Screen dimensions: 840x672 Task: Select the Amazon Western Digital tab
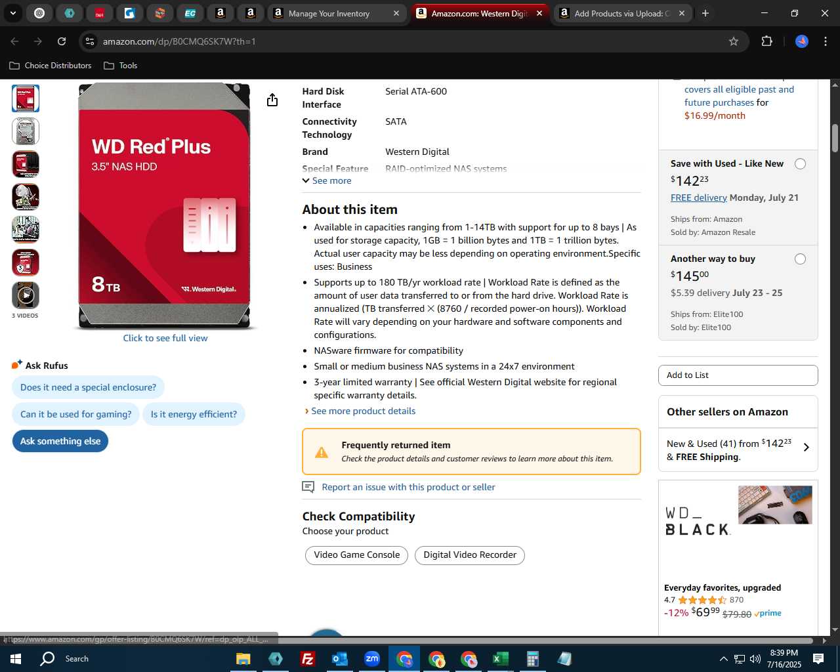pos(479,13)
